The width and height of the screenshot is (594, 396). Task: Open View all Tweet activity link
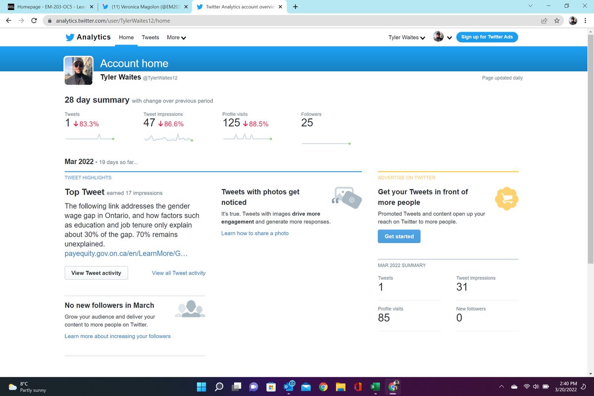pyautogui.click(x=179, y=273)
